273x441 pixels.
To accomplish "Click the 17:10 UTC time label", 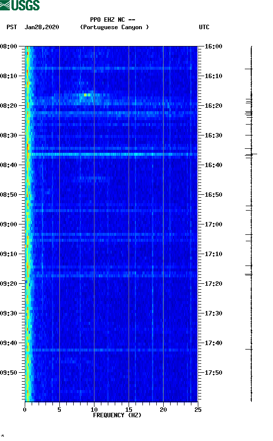I will (213, 254).
